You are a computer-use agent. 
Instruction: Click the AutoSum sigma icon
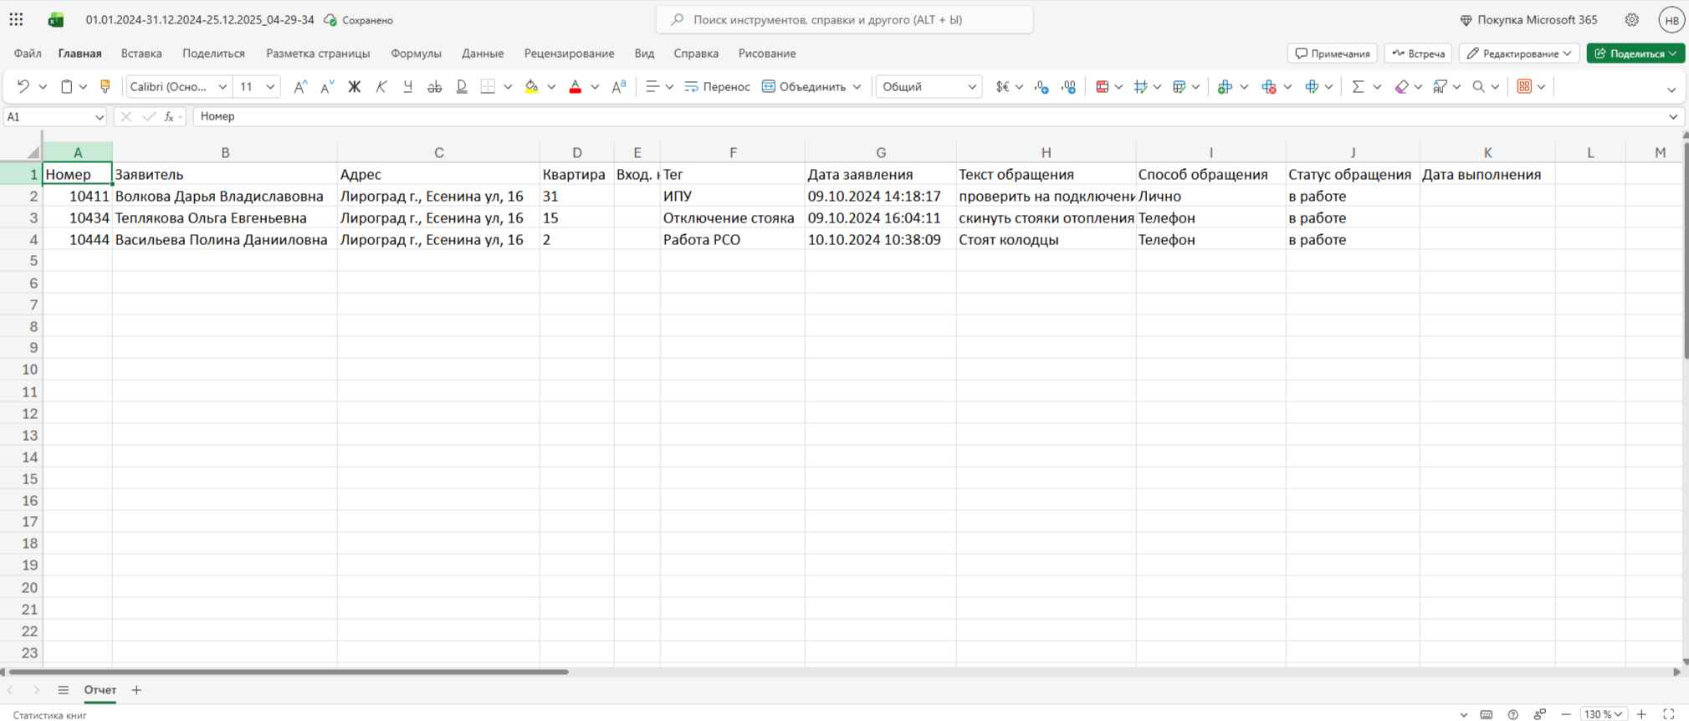tap(1357, 86)
